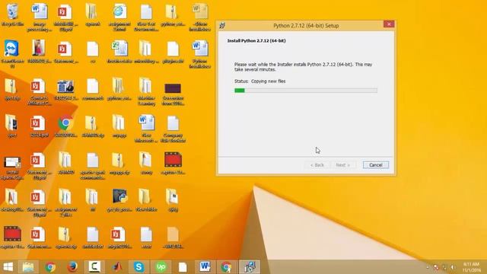This screenshot has height=274, width=487.
Task: Switch to Microsoft Word in the taskbar
Action: (205, 267)
